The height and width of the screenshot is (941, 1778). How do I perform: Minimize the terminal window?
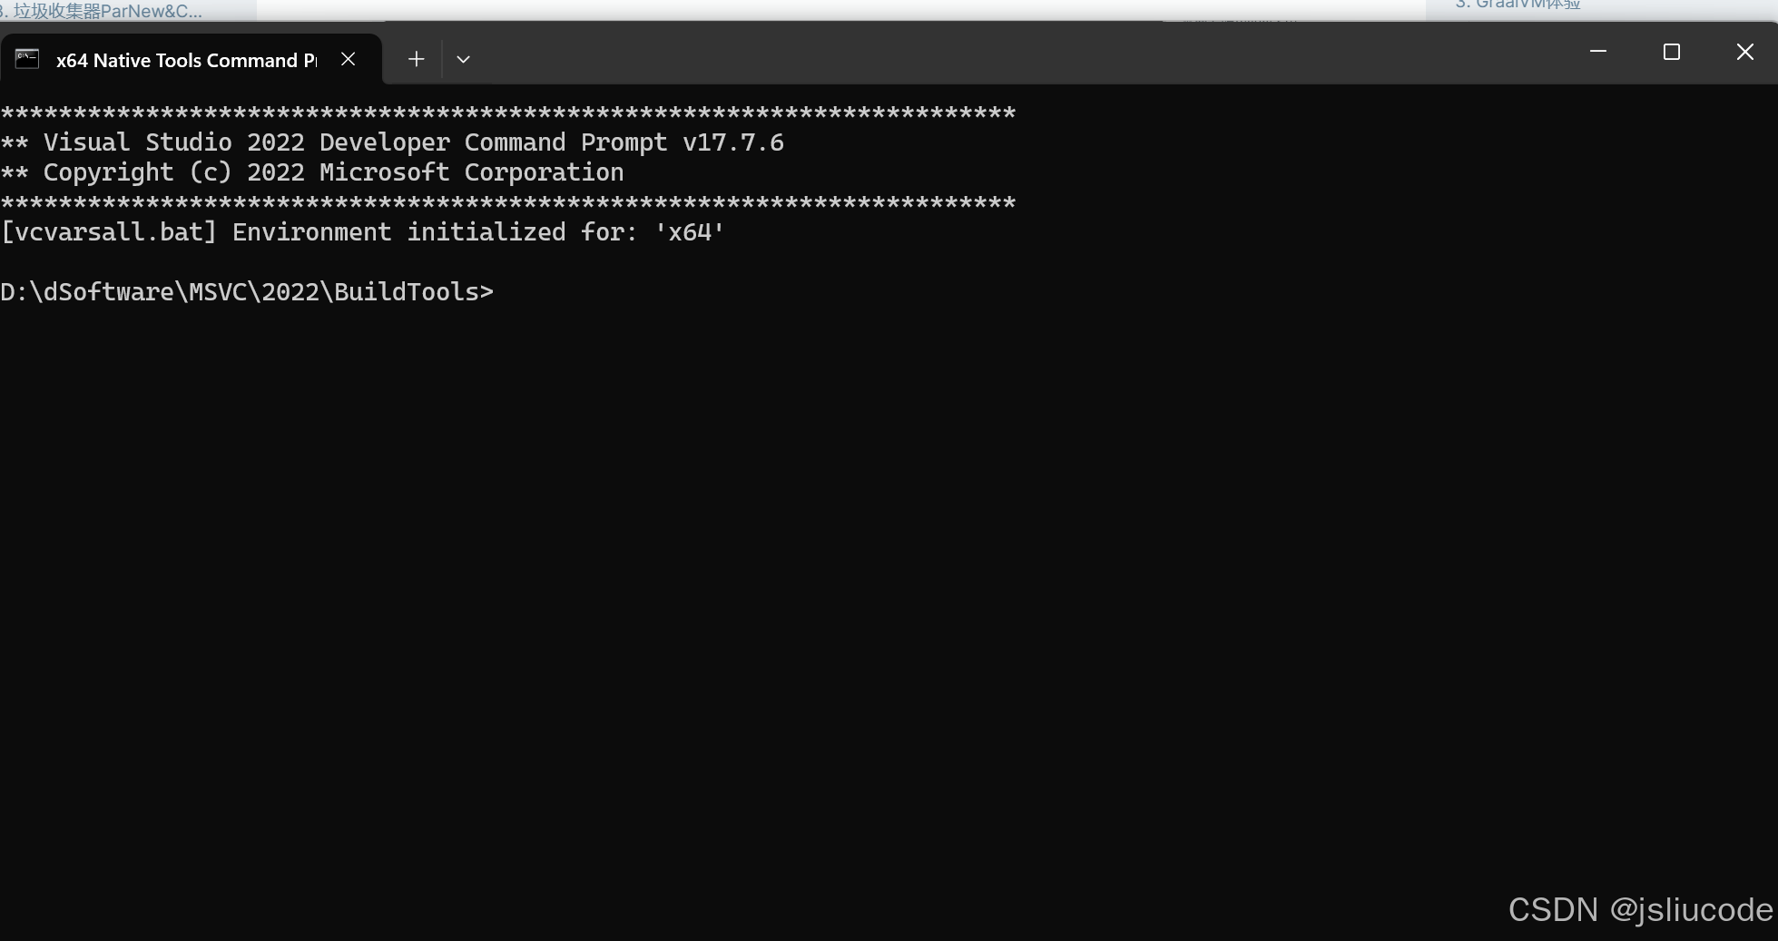click(x=1598, y=52)
